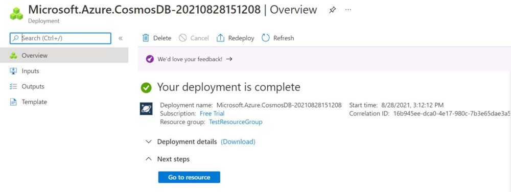The width and height of the screenshot is (511, 192).
Task: Click the deployment cubes icon in header
Action: click(x=17, y=14)
